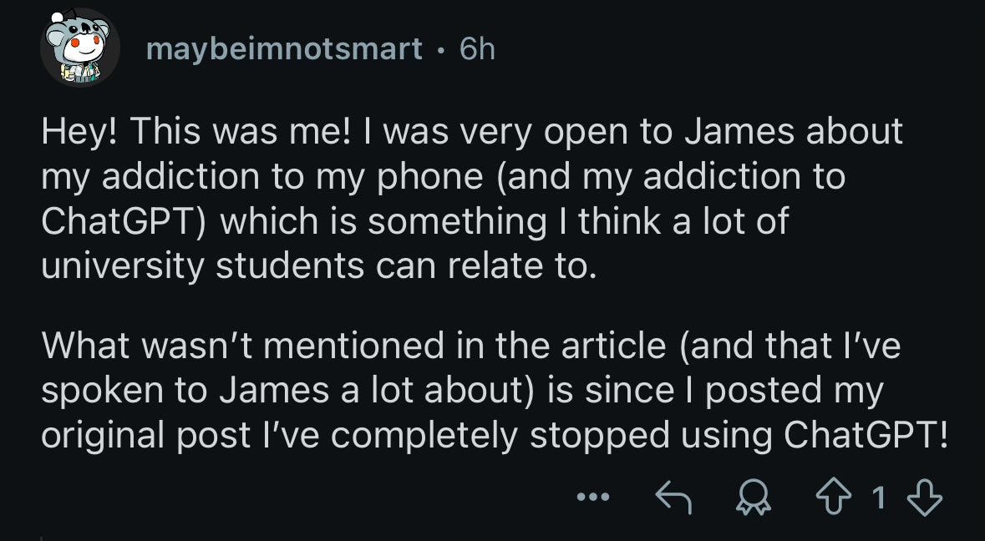Reply to the comment using the arrow icon

[x=673, y=498]
